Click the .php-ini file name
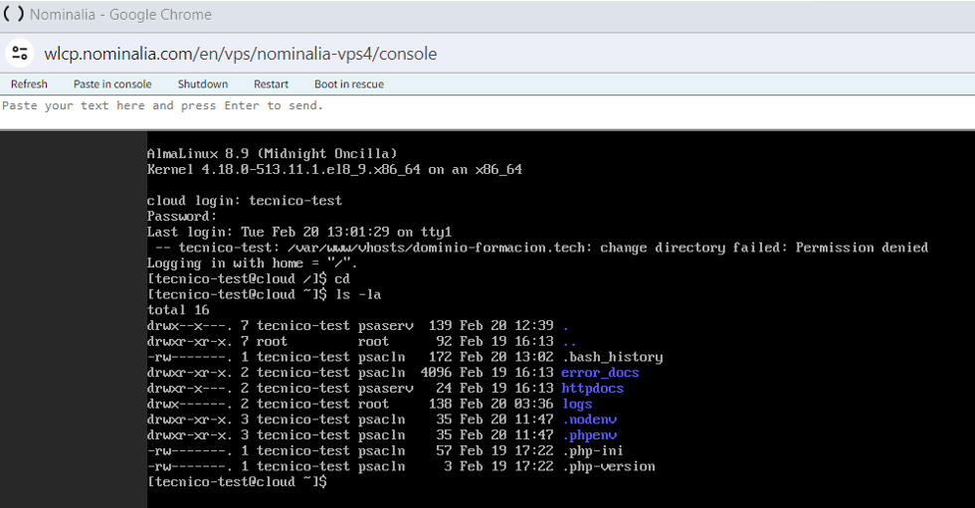 tap(592, 450)
